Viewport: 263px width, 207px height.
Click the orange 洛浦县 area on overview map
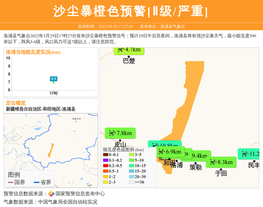click(x=51, y=151)
